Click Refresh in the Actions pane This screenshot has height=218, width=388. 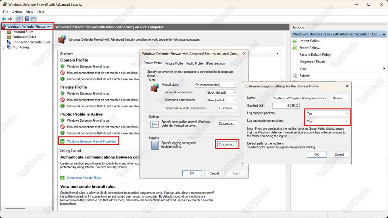304,76
